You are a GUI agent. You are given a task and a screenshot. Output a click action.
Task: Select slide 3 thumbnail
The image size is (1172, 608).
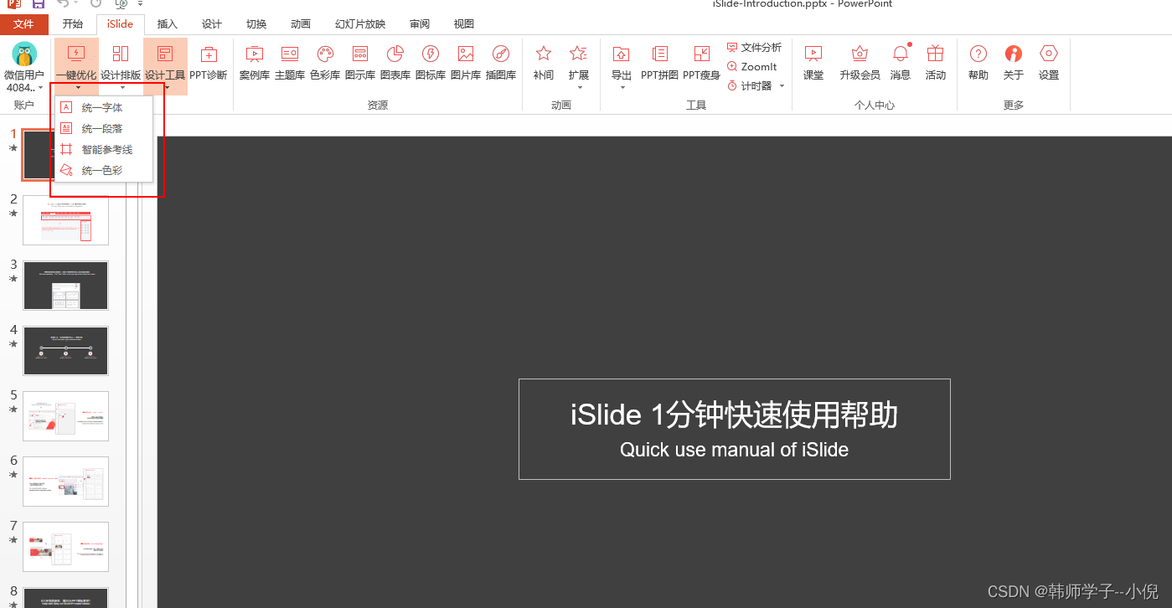(65, 286)
